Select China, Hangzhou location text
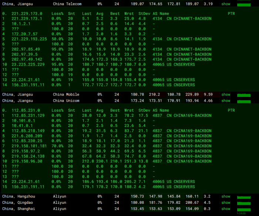Viewport: 259px width, 216px height. tap(18, 196)
